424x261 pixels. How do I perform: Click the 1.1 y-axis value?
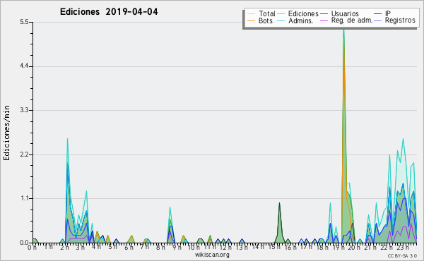point(24,198)
